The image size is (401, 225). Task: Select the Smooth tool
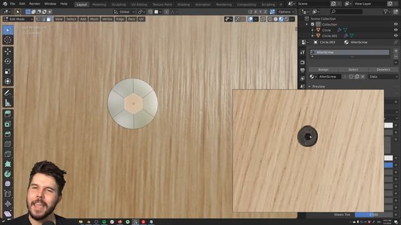coord(8,184)
